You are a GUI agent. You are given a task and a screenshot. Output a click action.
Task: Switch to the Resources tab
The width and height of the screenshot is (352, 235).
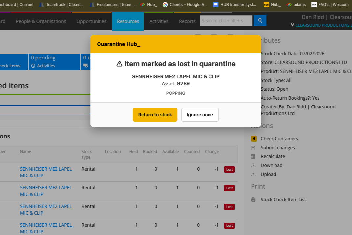[x=128, y=21]
